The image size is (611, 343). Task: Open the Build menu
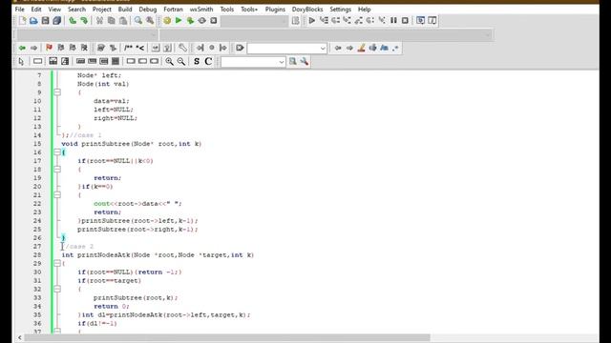pyautogui.click(x=125, y=10)
